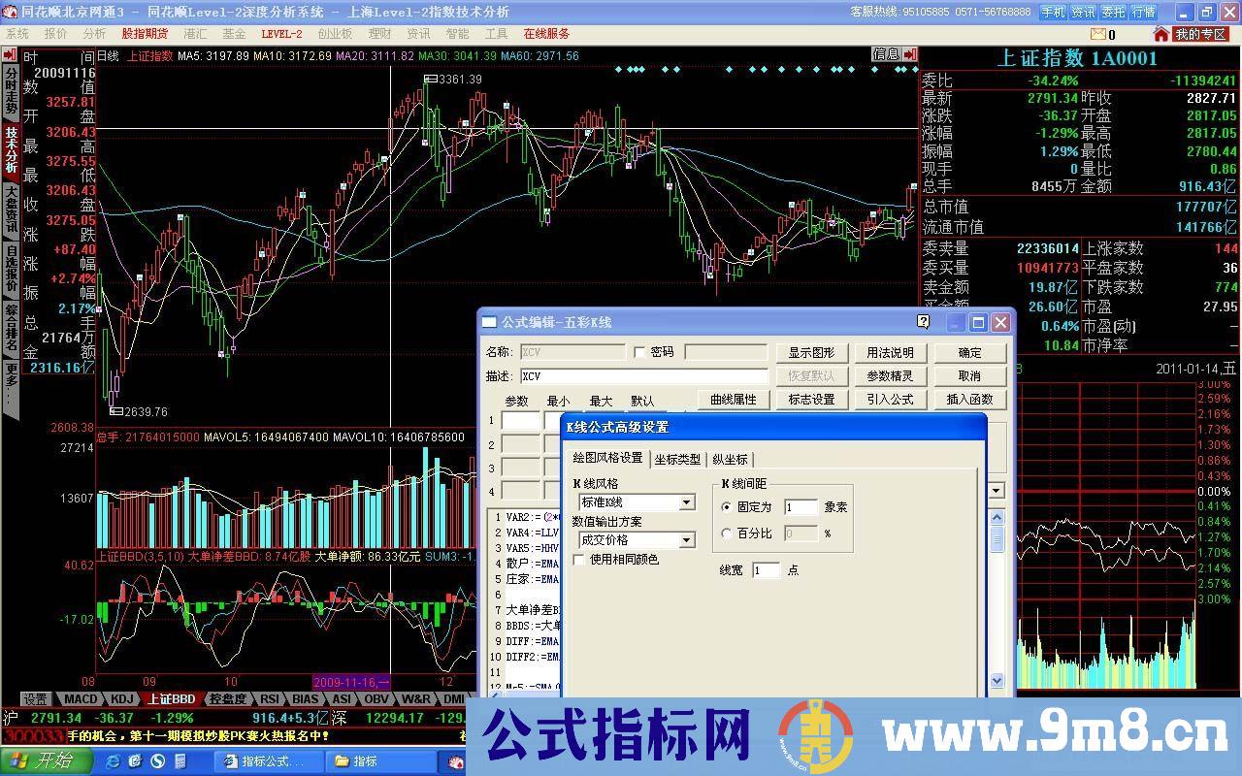The height and width of the screenshot is (776, 1242).
Task: Click the 取消 button in formula editor
Action: tap(969, 375)
